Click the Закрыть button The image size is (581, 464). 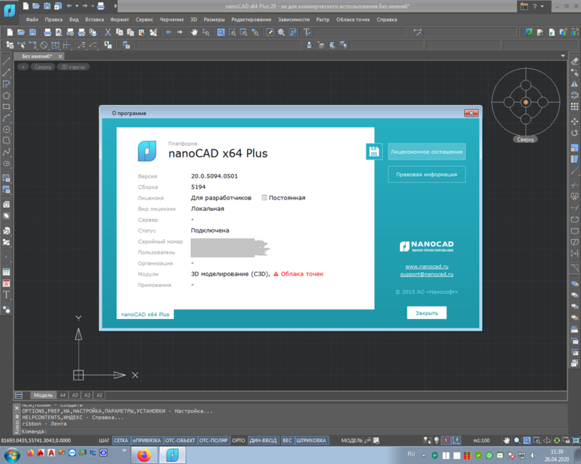point(426,313)
